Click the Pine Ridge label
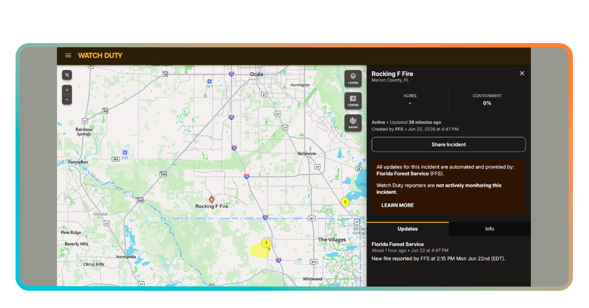The image size is (589, 308). coord(71,233)
